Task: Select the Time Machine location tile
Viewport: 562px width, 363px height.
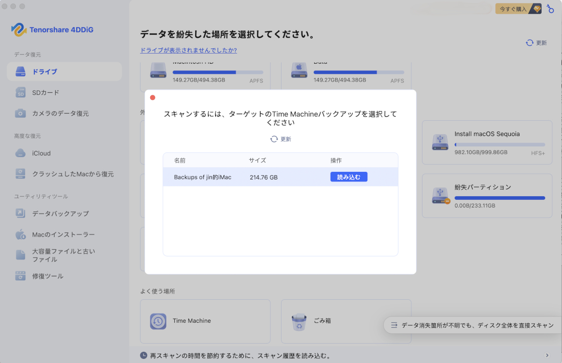Action: point(205,321)
